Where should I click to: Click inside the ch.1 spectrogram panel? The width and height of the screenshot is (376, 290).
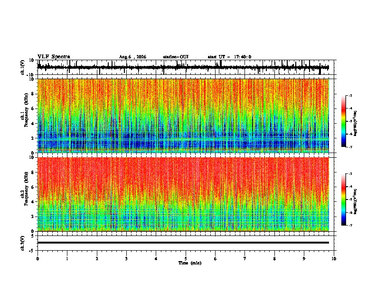(183, 116)
